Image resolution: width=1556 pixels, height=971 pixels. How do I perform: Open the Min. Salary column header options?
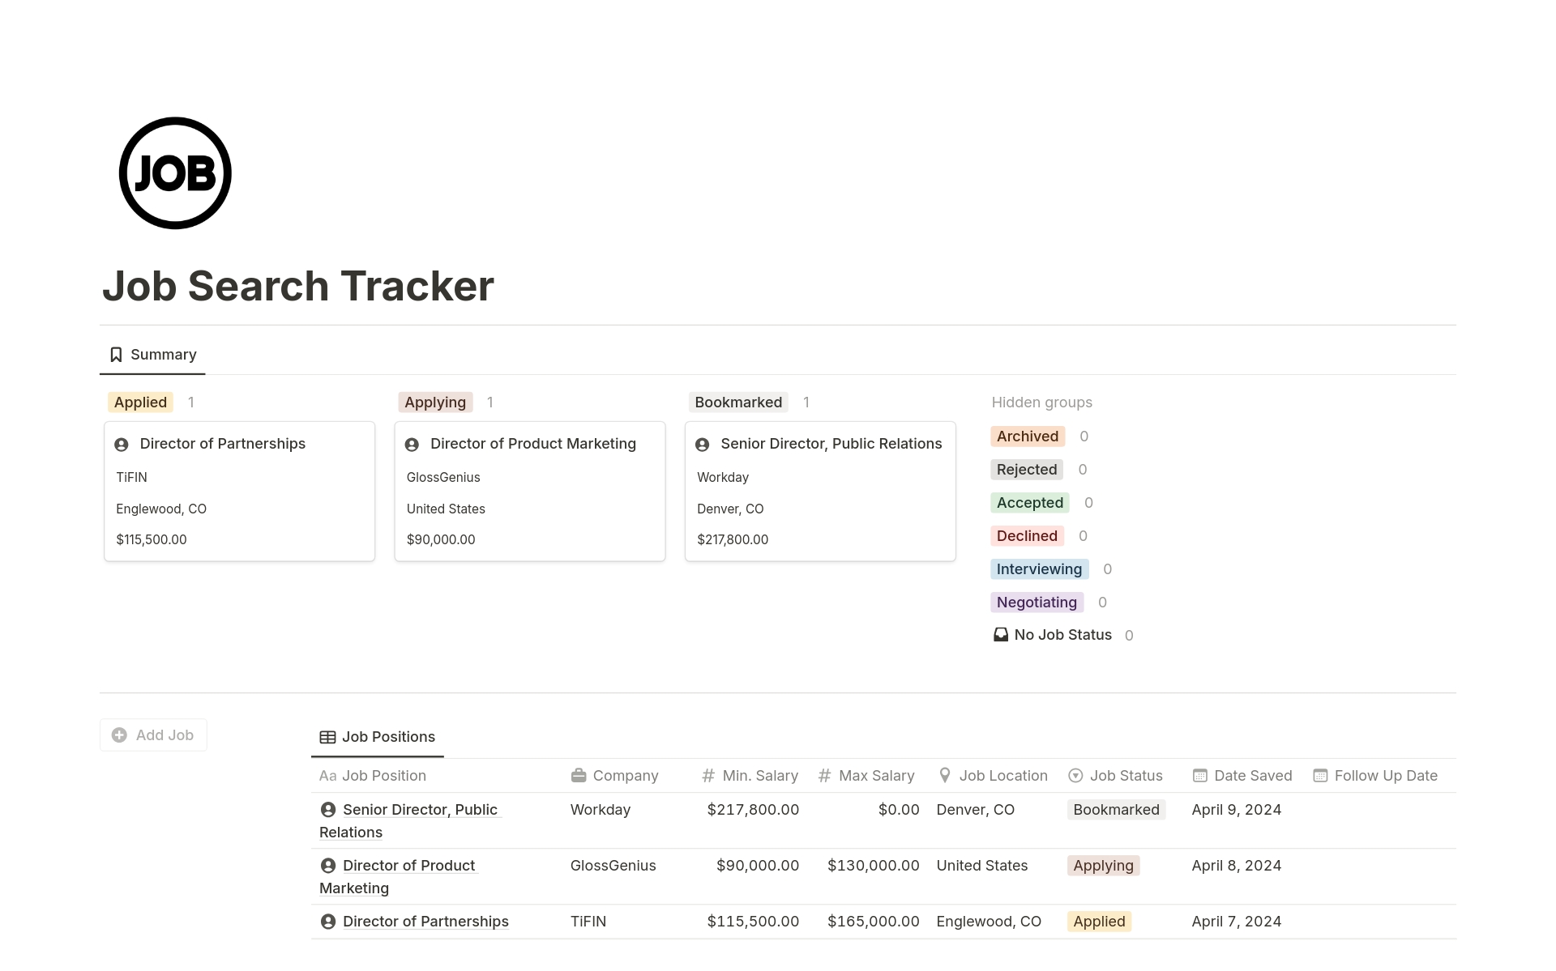[759, 776]
